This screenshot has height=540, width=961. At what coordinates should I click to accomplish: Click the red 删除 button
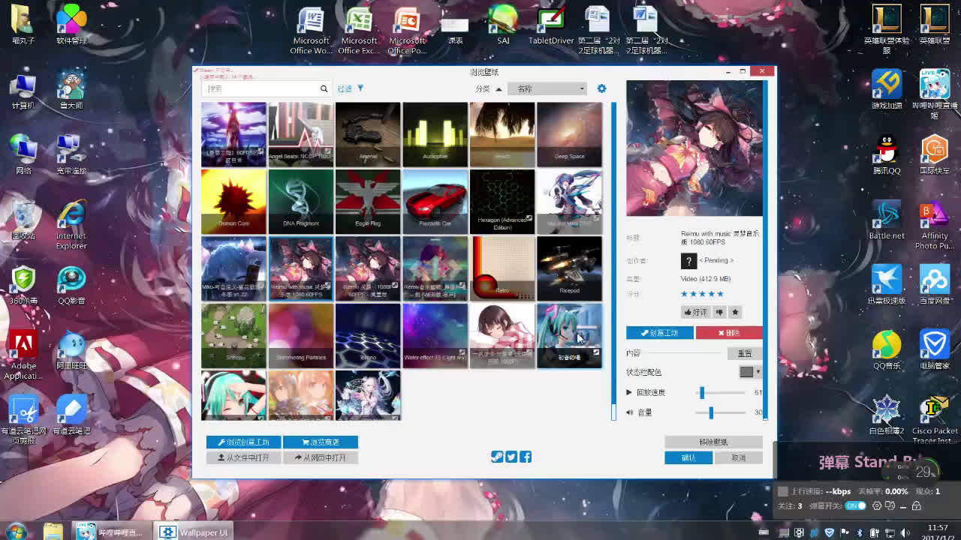[x=729, y=333]
